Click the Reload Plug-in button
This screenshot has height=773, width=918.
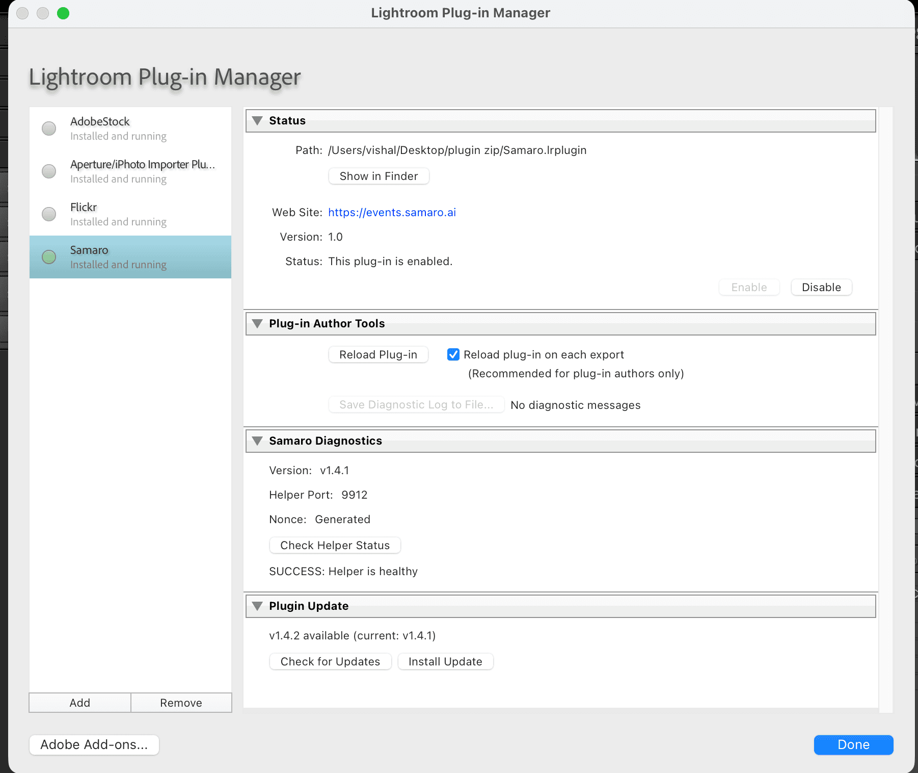pyautogui.click(x=378, y=354)
